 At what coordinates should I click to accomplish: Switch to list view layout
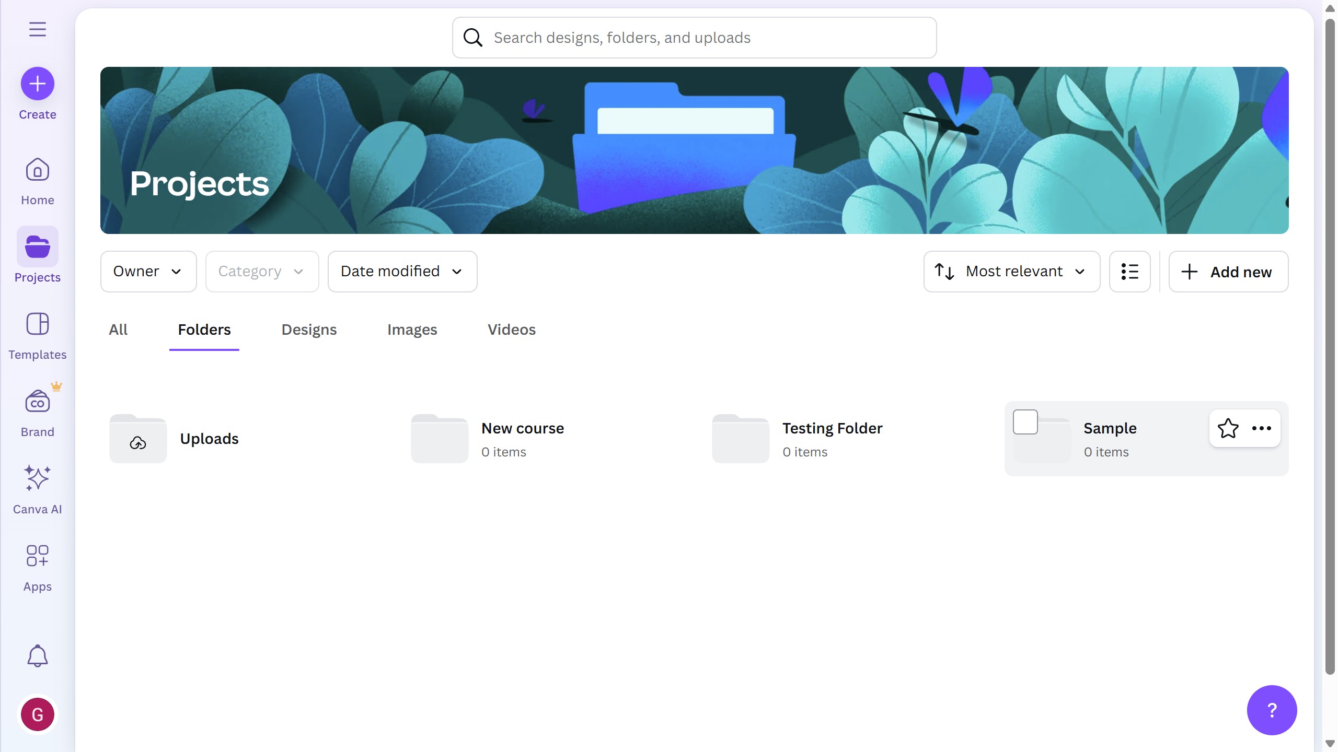click(x=1129, y=272)
